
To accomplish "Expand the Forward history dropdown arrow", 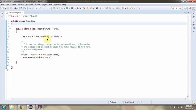I will click(140, 8).
